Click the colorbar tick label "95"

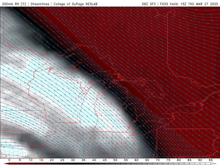(211, 160)
